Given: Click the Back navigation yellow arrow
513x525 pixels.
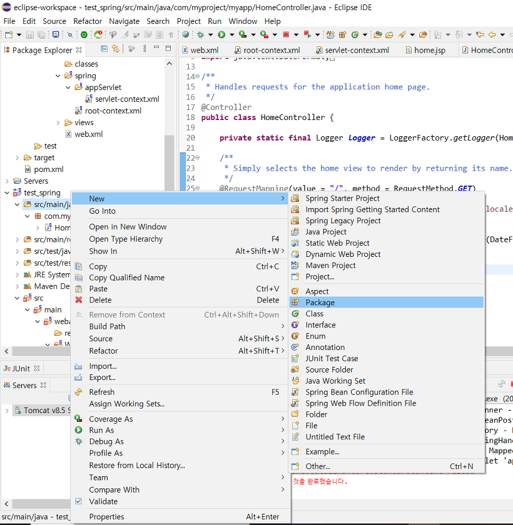Looking at the screenshot, I should pyautogui.click(x=492, y=34).
